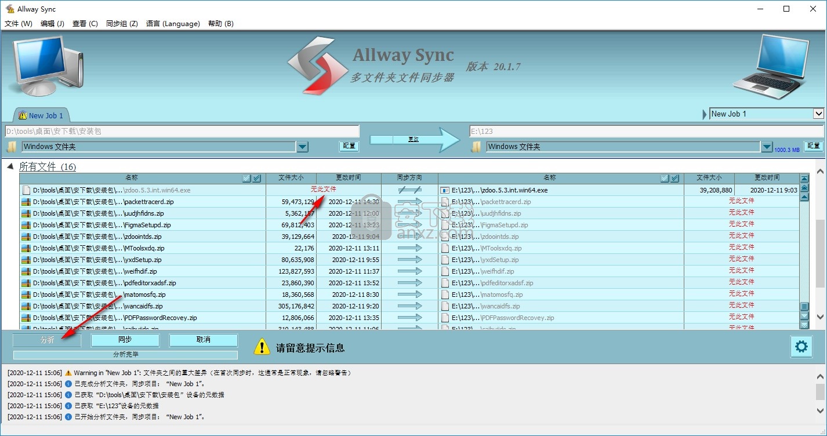The image size is (827, 436).
Task: Click the folder icon beside the D:\tools path type
Action: 11,147
